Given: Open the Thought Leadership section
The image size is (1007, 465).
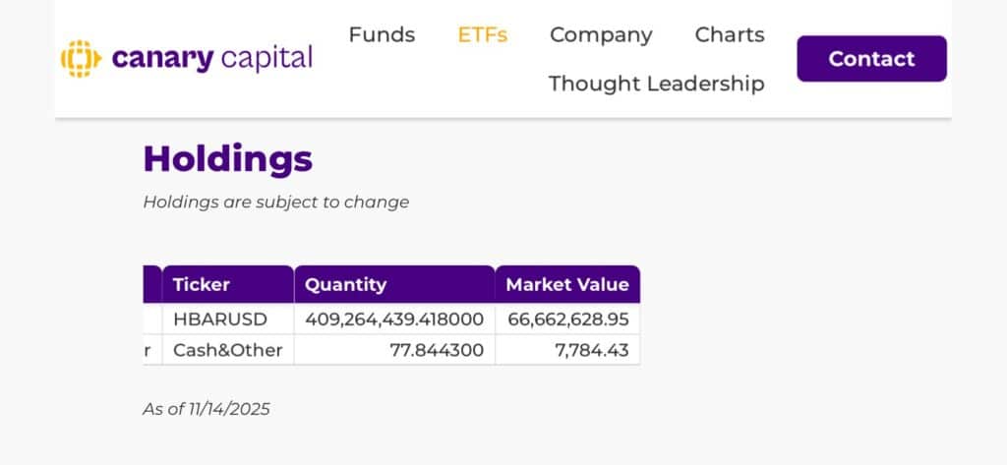Looking at the screenshot, I should pyautogui.click(x=656, y=84).
